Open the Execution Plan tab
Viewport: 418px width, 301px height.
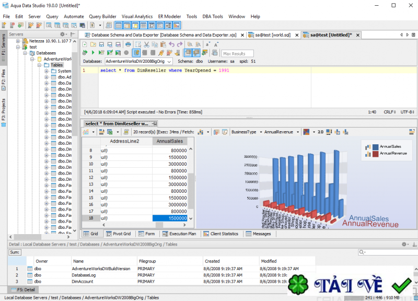point(181,234)
